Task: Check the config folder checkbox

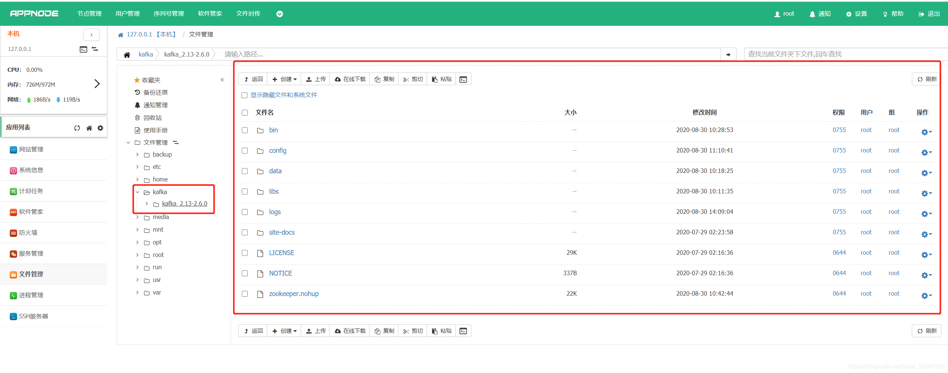Action: pyautogui.click(x=245, y=151)
